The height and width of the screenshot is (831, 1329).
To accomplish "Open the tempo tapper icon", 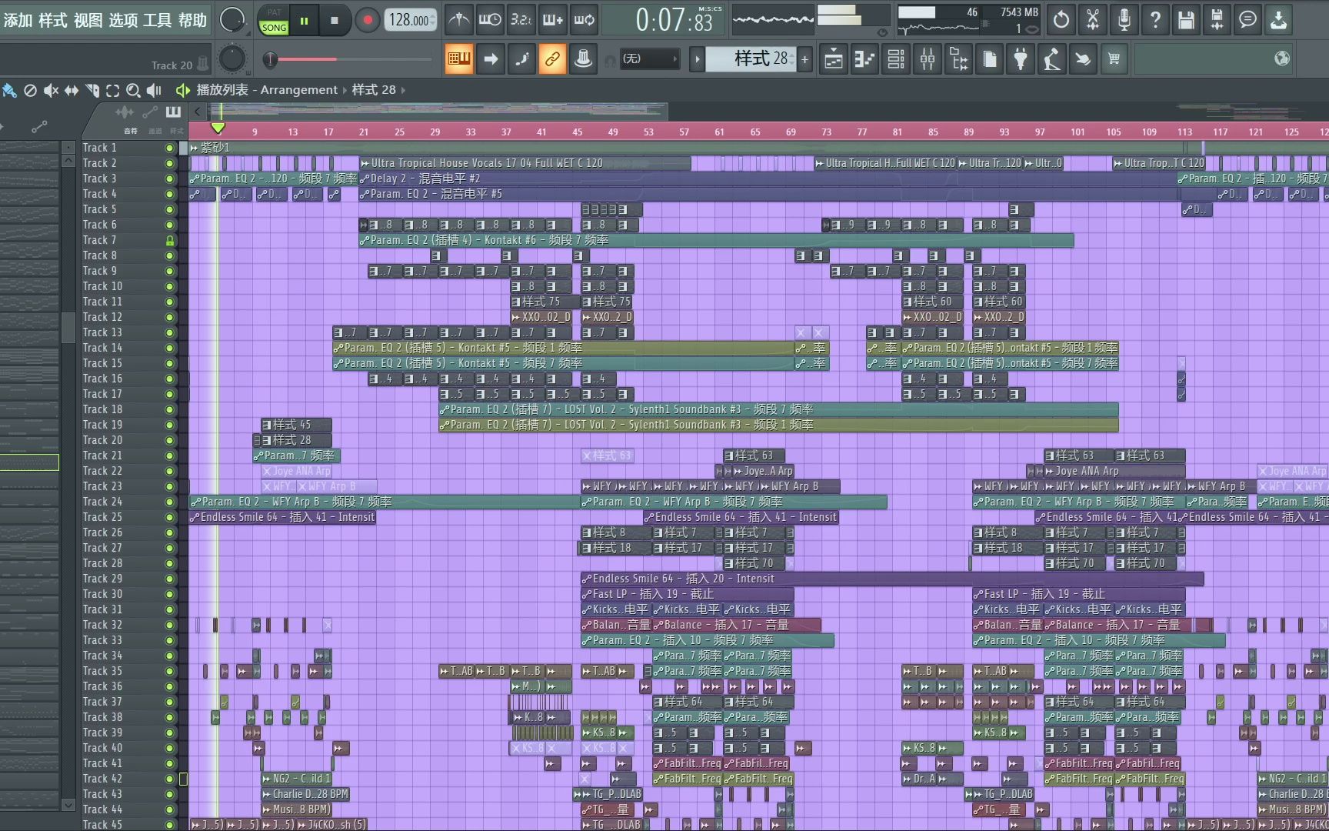I will point(1051,58).
